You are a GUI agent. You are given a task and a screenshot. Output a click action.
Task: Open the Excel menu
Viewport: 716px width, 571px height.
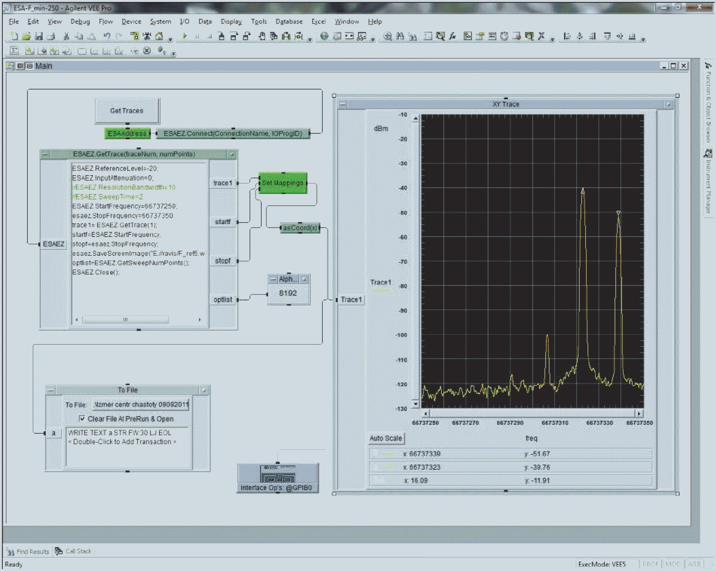click(x=318, y=22)
